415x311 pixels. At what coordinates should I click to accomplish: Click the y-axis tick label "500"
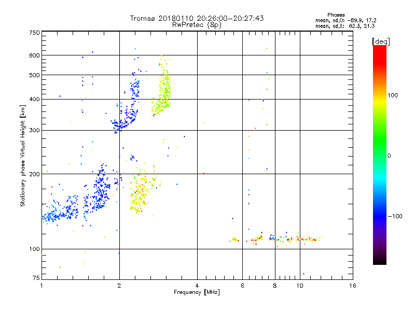[34, 75]
